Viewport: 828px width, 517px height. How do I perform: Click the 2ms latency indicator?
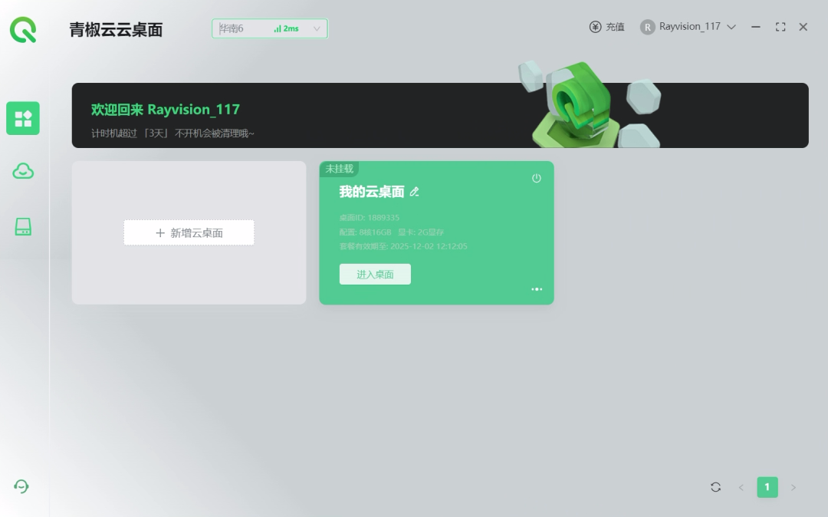[x=286, y=28]
